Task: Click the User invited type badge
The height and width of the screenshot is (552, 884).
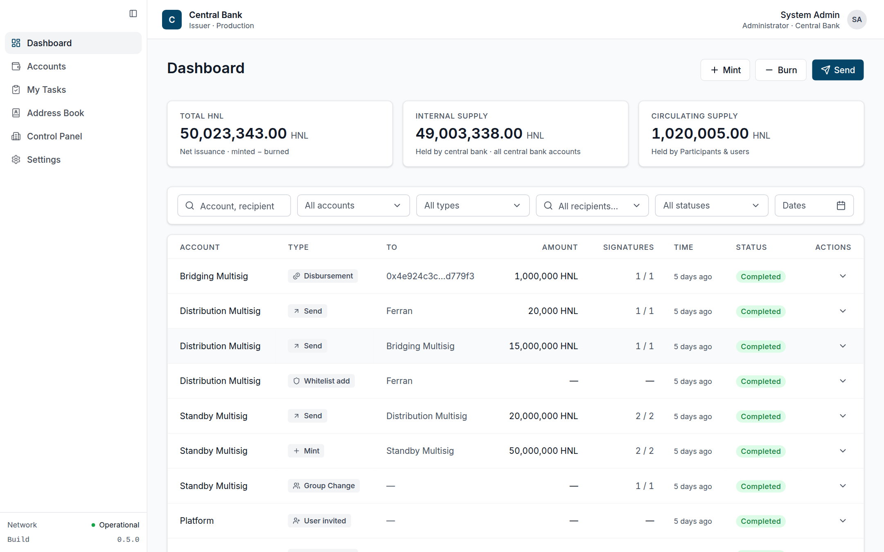Action: point(320,521)
